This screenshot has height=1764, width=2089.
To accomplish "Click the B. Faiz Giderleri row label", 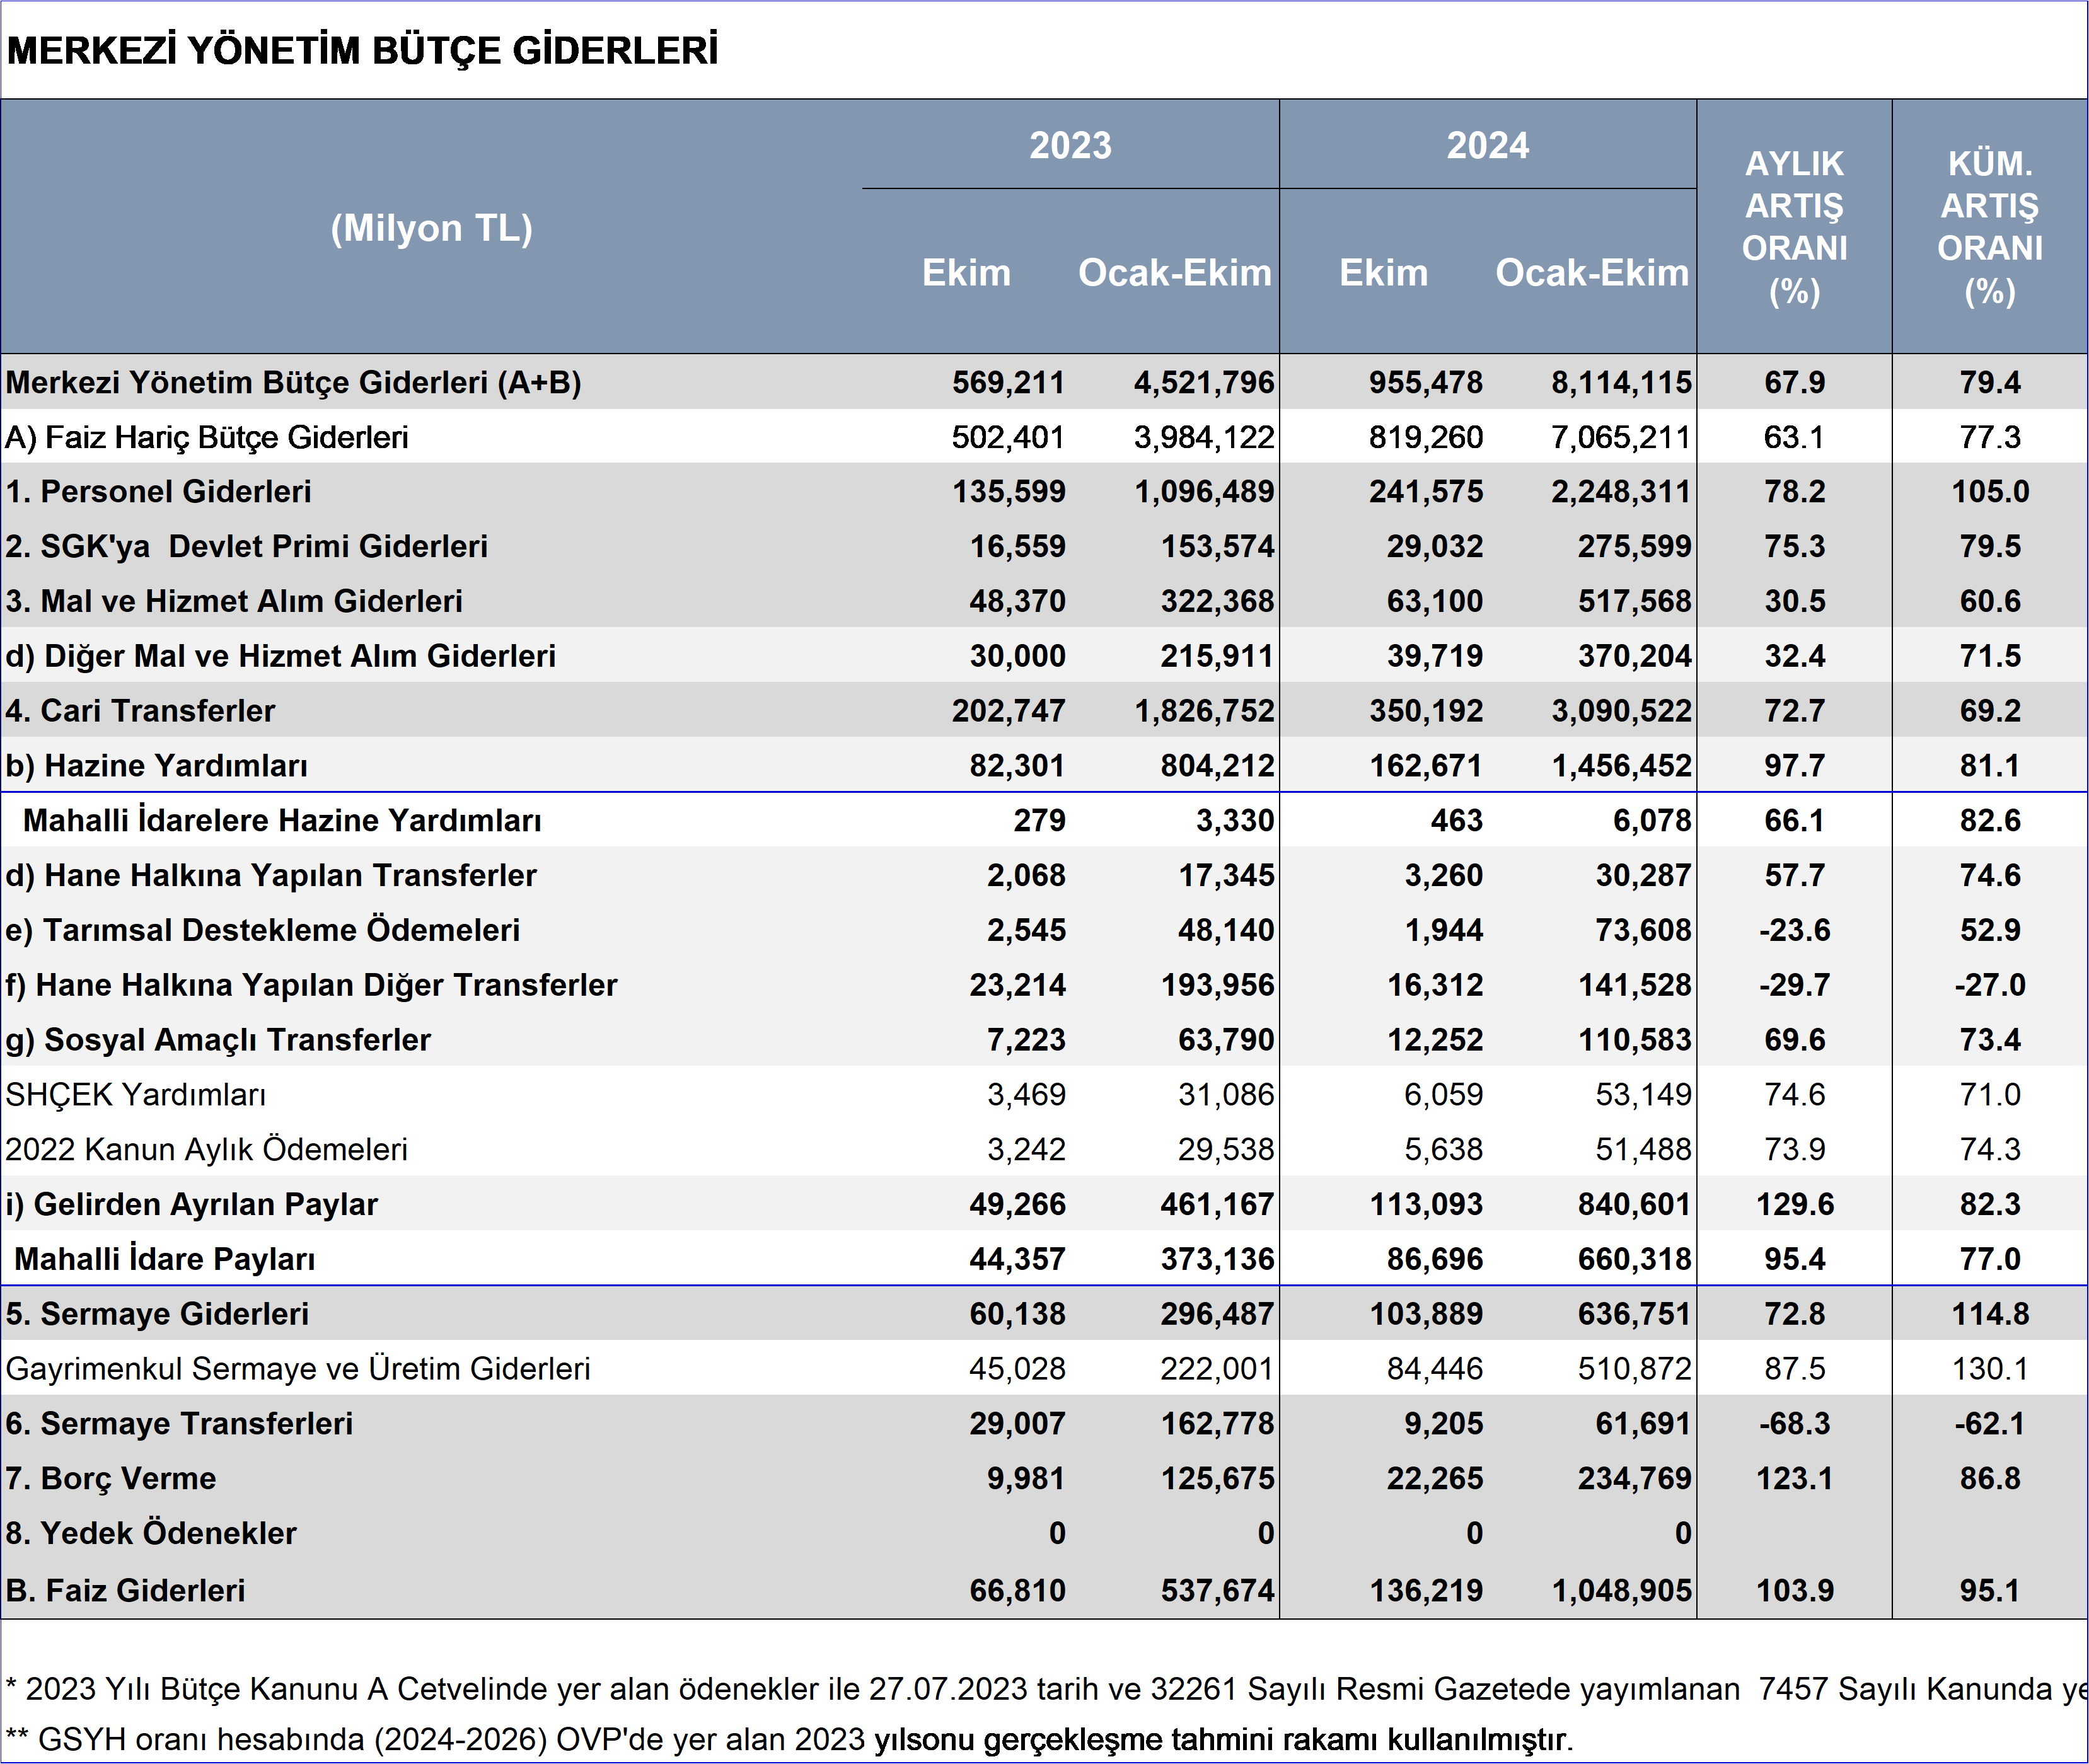I will [125, 1590].
